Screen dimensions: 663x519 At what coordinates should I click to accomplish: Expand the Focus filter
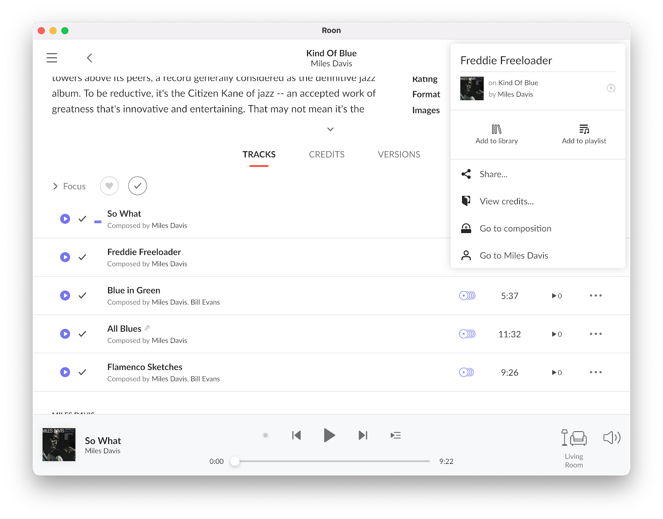pyautogui.click(x=69, y=186)
